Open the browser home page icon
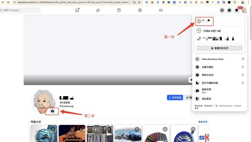The height and width of the screenshot is (142, 251). pos(8,2)
